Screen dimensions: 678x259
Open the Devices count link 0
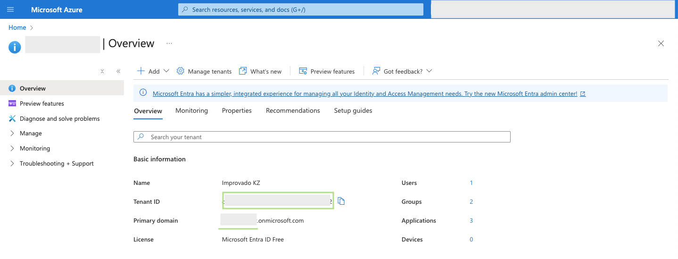click(471, 239)
